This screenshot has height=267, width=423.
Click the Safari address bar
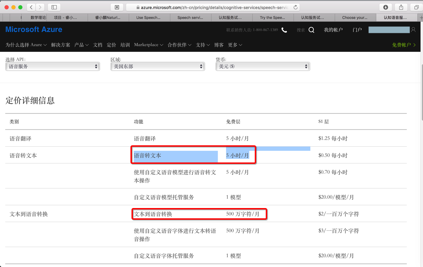pos(213,7)
